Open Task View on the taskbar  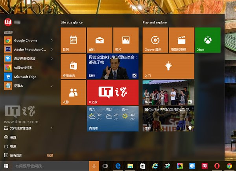click(105, 166)
